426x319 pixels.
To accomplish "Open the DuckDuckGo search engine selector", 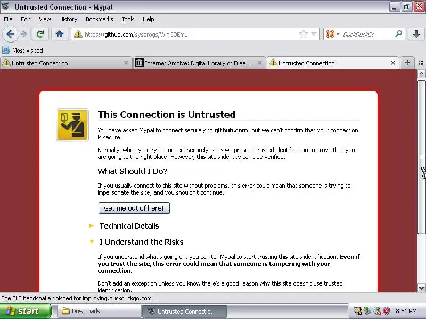I will [x=332, y=34].
